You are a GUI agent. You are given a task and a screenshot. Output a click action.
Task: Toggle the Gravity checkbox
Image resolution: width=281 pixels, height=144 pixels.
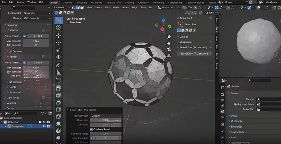[x=232, y=121]
